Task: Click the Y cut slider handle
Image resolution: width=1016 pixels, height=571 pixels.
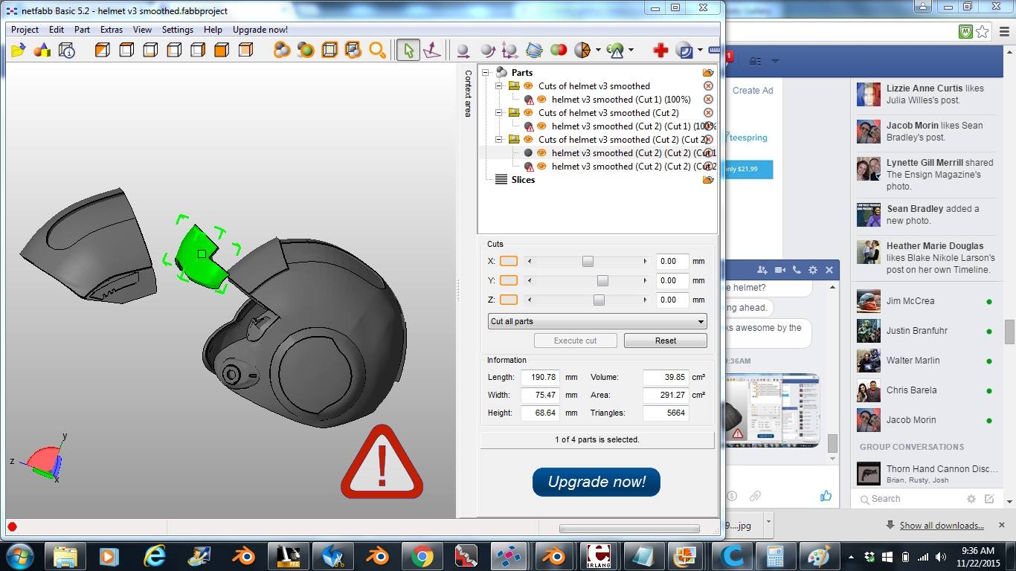Action: [602, 280]
